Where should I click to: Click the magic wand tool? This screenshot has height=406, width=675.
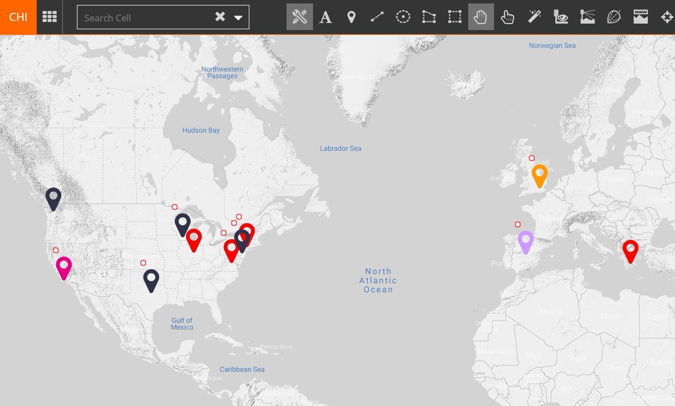534,17
